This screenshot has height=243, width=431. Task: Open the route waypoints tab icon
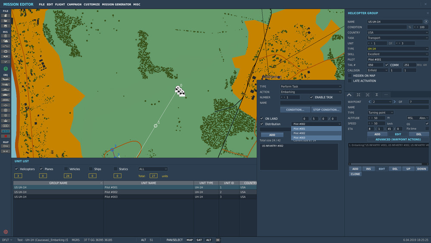point(350,94)
